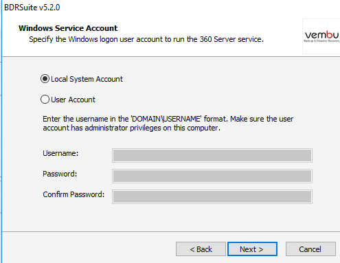Screen dimensions: 340x263
Task: Cancel the BDRSuite installation
Action: click(310, 249)
